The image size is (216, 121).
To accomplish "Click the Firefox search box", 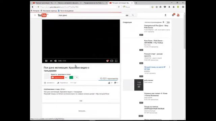I will [136, 7].
